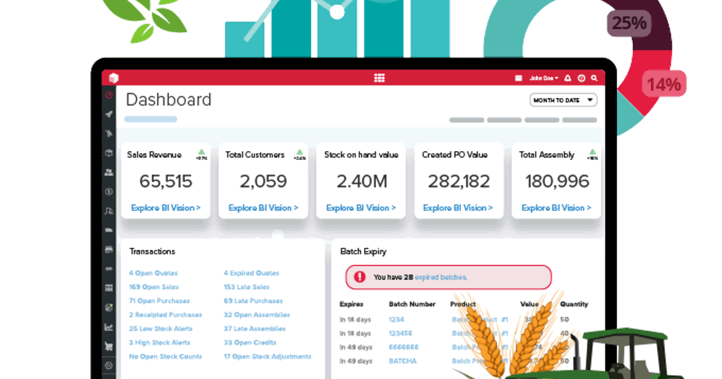Explore BI Vision for Total Customers
The height and width of the screenshot is (379, 722).
pos(264,208)
